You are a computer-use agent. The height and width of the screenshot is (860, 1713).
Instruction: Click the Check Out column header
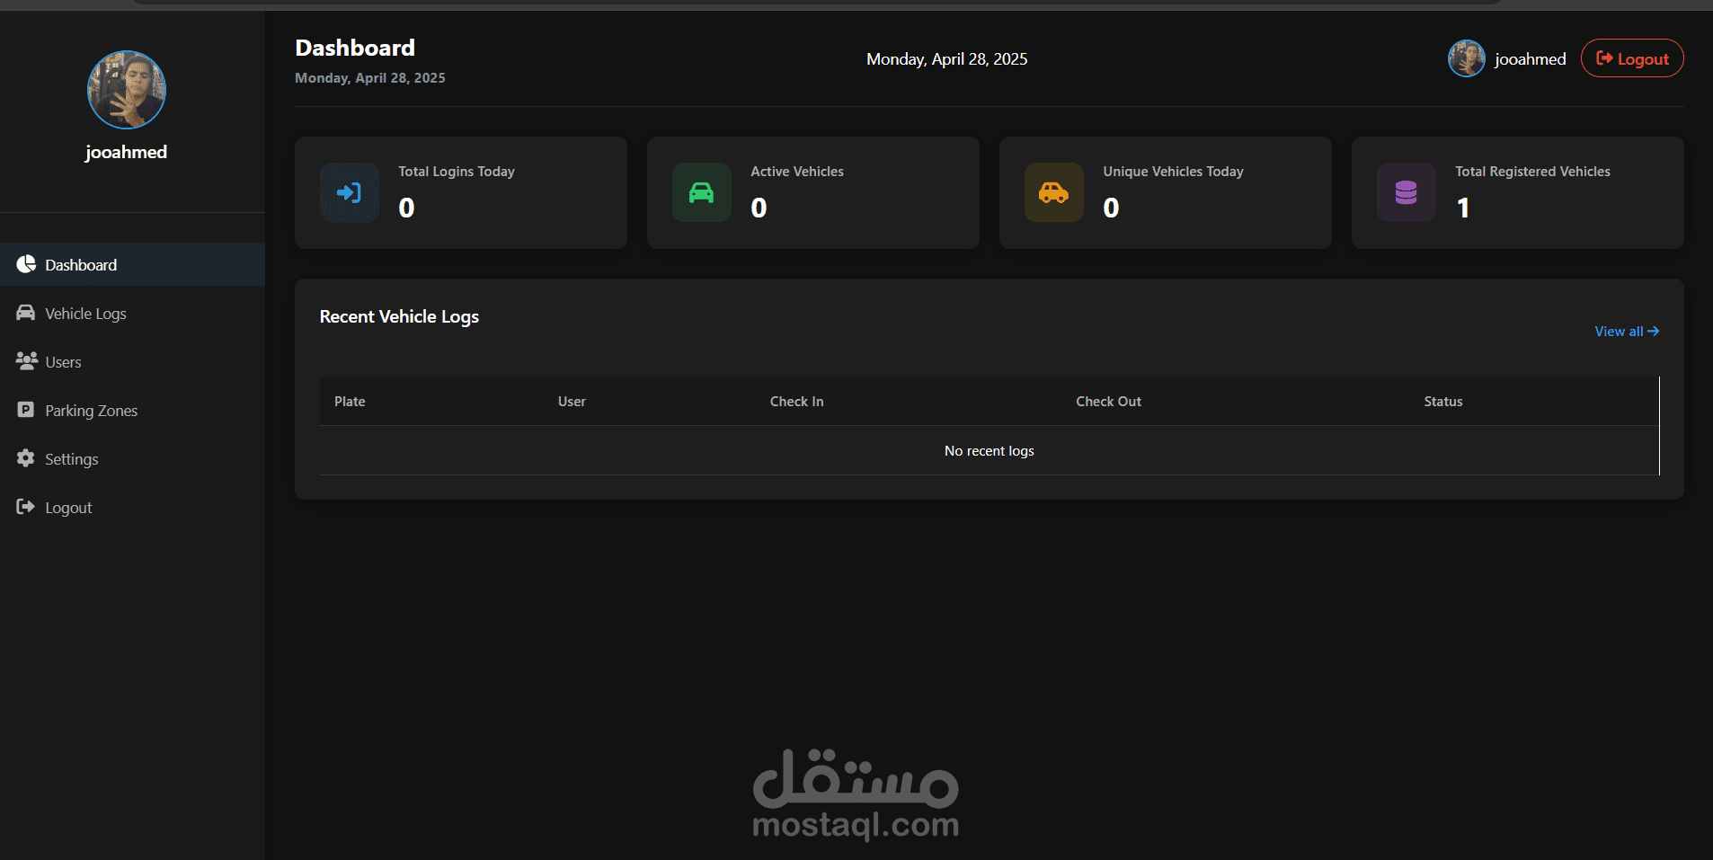[x=1108, y=402]
